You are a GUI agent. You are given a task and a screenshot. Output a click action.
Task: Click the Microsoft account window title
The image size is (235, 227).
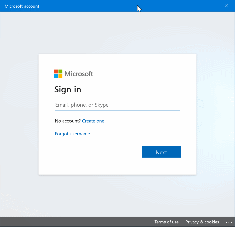point(22,6)
